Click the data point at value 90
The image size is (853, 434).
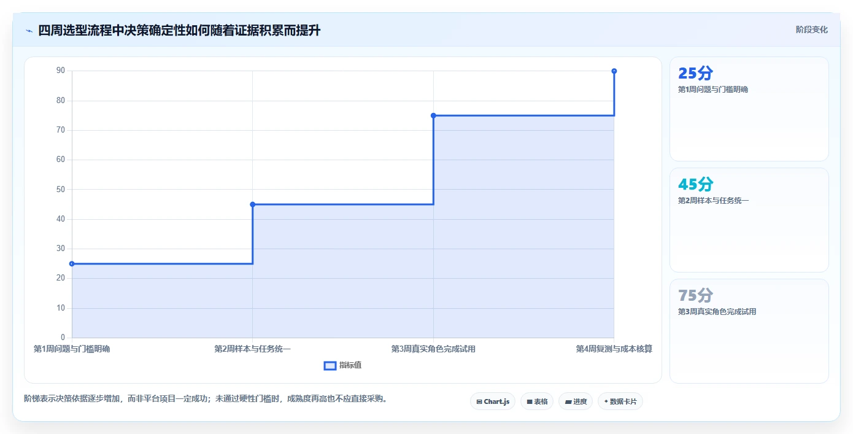tap(614, 71)
